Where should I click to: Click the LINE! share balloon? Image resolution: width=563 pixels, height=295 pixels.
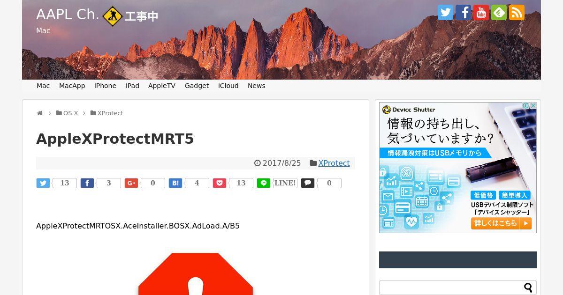coord(285,183)
